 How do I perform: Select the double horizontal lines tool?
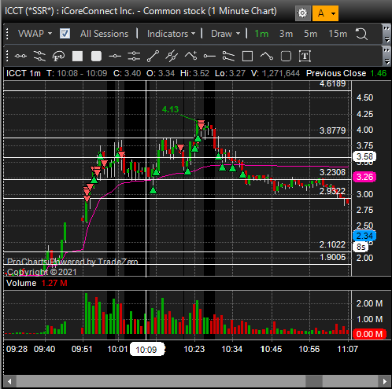tap(134, 56)
